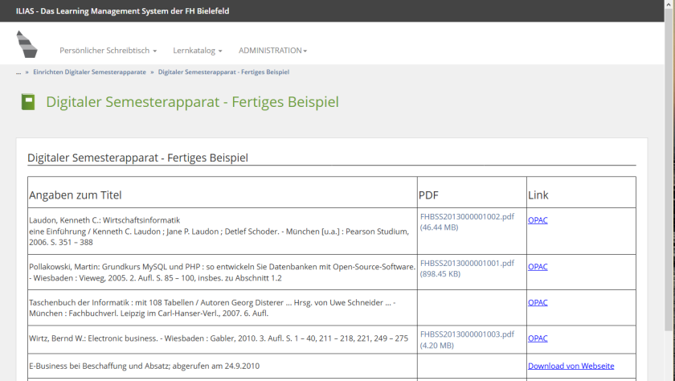Screen dimensions: 675x381
Task: Expand the Lernkatalog menu
Action: (197, 51)
